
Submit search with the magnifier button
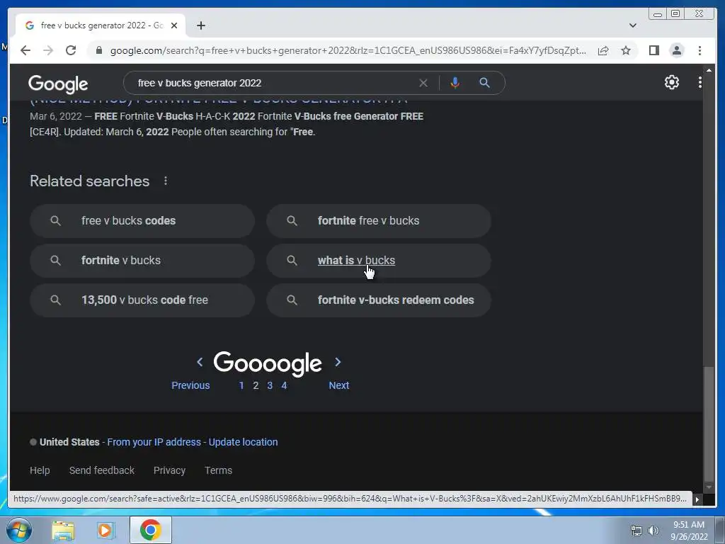coord(484,83)
